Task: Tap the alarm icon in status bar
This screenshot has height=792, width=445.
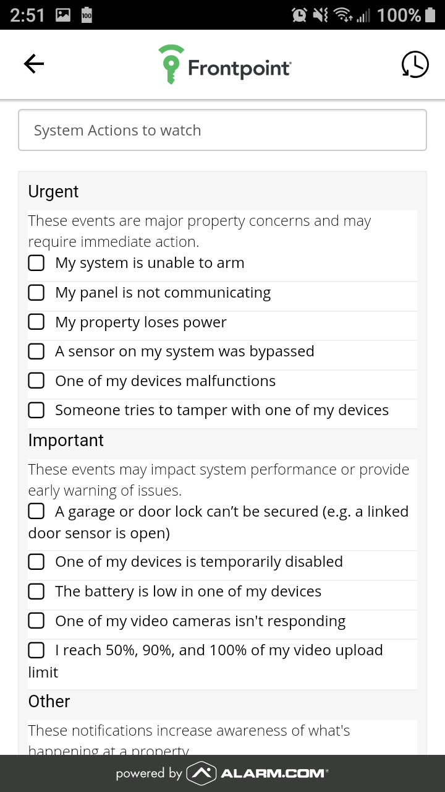Action: pyautogui.click(x=299, y=15)
